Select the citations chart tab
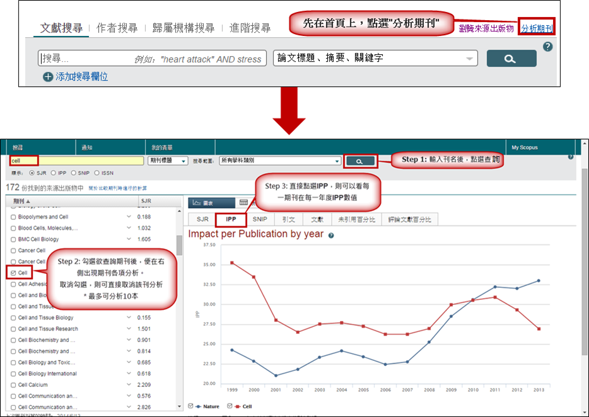The width and height of the screenshot is (589, 417). coord(288,220)
